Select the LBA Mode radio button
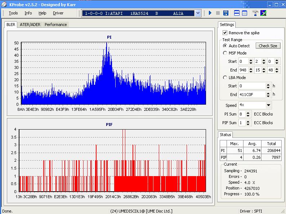 click(x=225, y=78)
